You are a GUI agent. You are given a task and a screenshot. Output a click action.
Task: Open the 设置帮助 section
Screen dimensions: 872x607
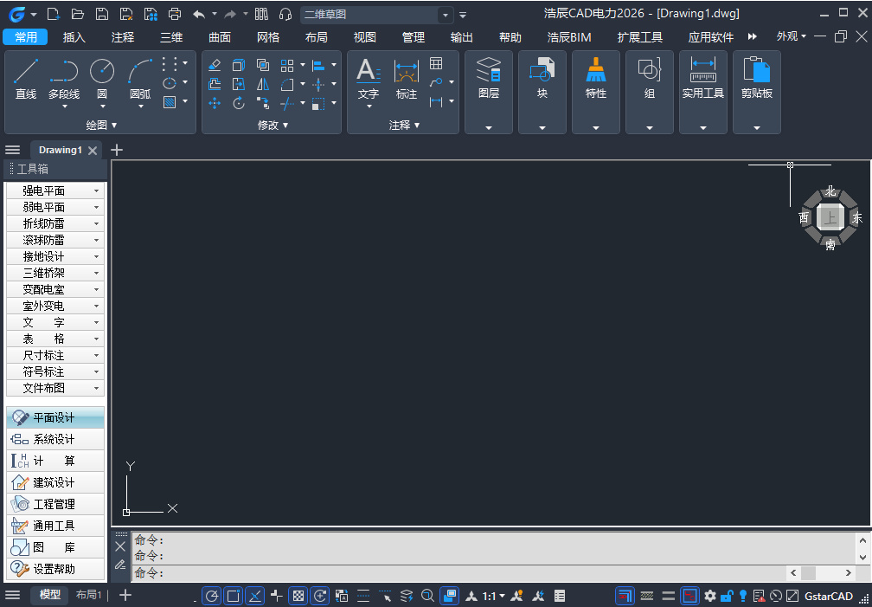55,569
